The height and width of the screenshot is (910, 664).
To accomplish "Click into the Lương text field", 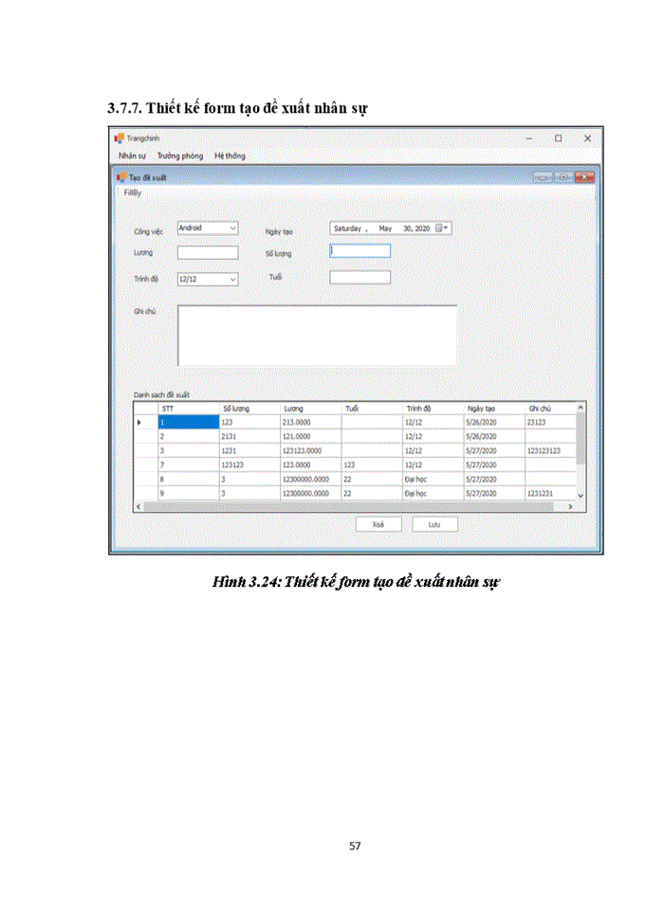I will (208, 253).
